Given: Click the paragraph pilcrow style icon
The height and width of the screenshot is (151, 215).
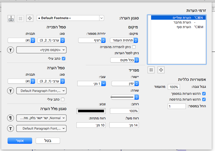Looking at the screenshot, I should (11, 118).
